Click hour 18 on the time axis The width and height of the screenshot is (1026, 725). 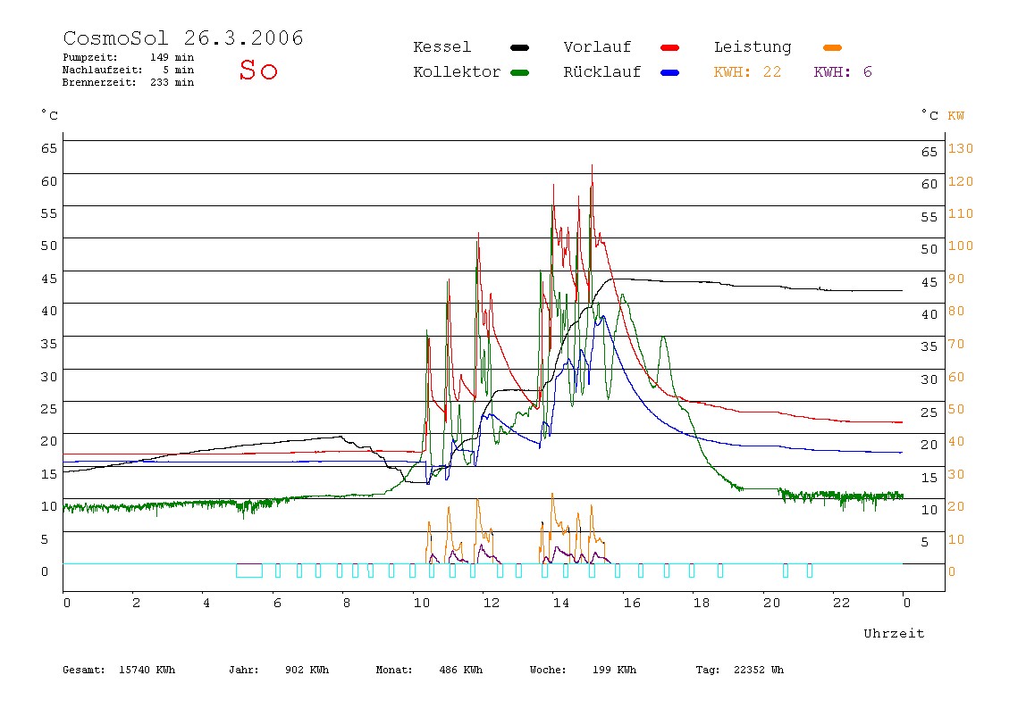702,603
